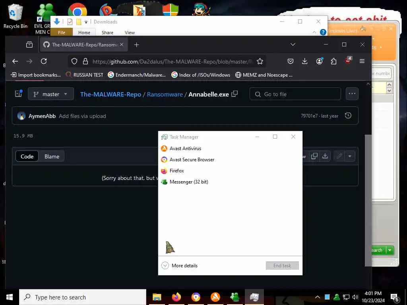Open File Explorer from the taskbar
Screen dimensions: 407x305
[157, 297]
